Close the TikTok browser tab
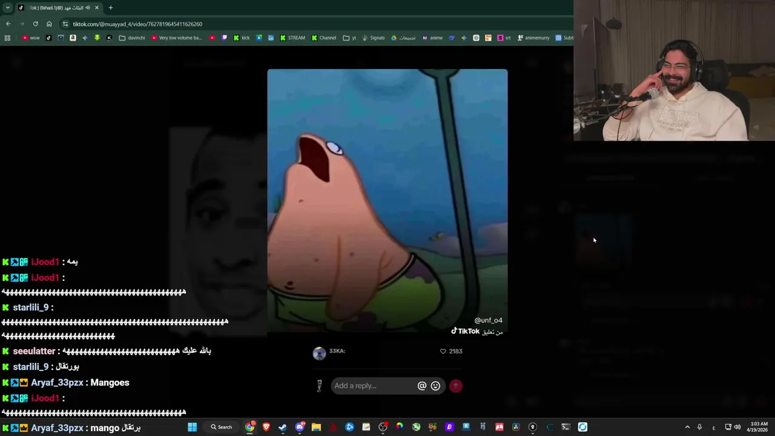The image size is (775, 436). pos(96,8)
